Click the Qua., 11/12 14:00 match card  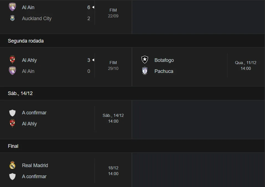point(245,65)
